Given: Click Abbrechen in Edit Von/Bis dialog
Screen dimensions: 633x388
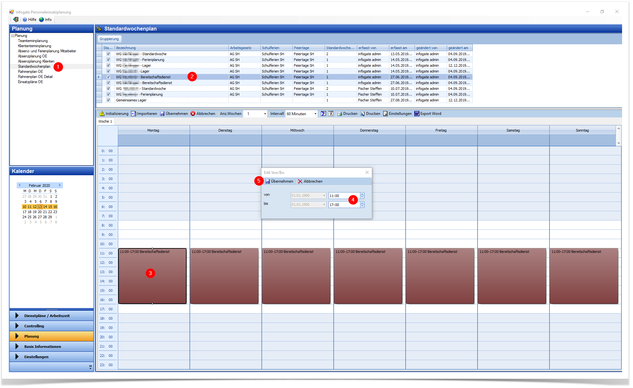Looking at the screenshot, I should click(x=310, y=181).
